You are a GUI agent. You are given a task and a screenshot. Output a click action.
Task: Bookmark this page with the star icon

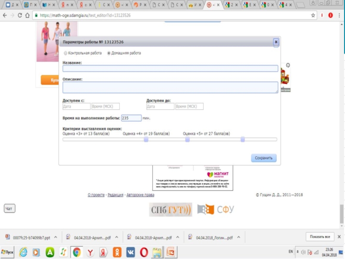(313, 15)
